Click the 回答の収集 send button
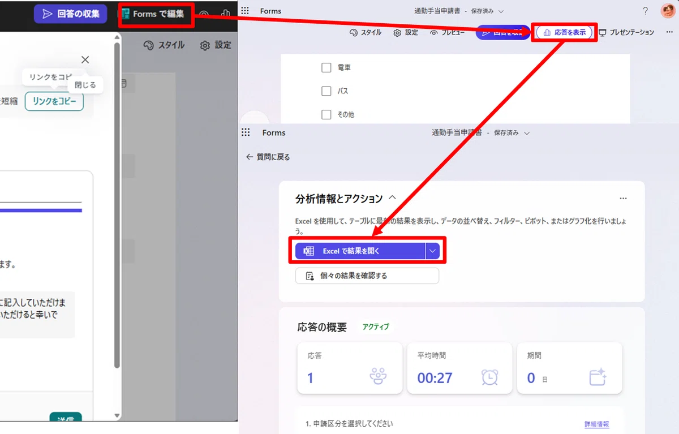Screen dimensions: 679x434 pos(70,14)
